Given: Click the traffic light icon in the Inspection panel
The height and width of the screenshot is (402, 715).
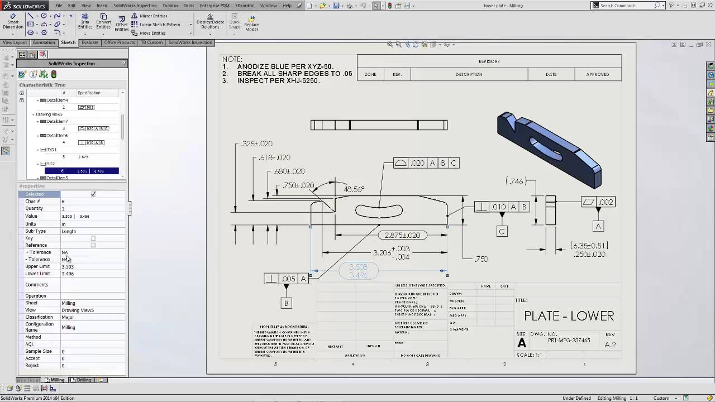Looking at the screenshot, I should click(54, 74).
